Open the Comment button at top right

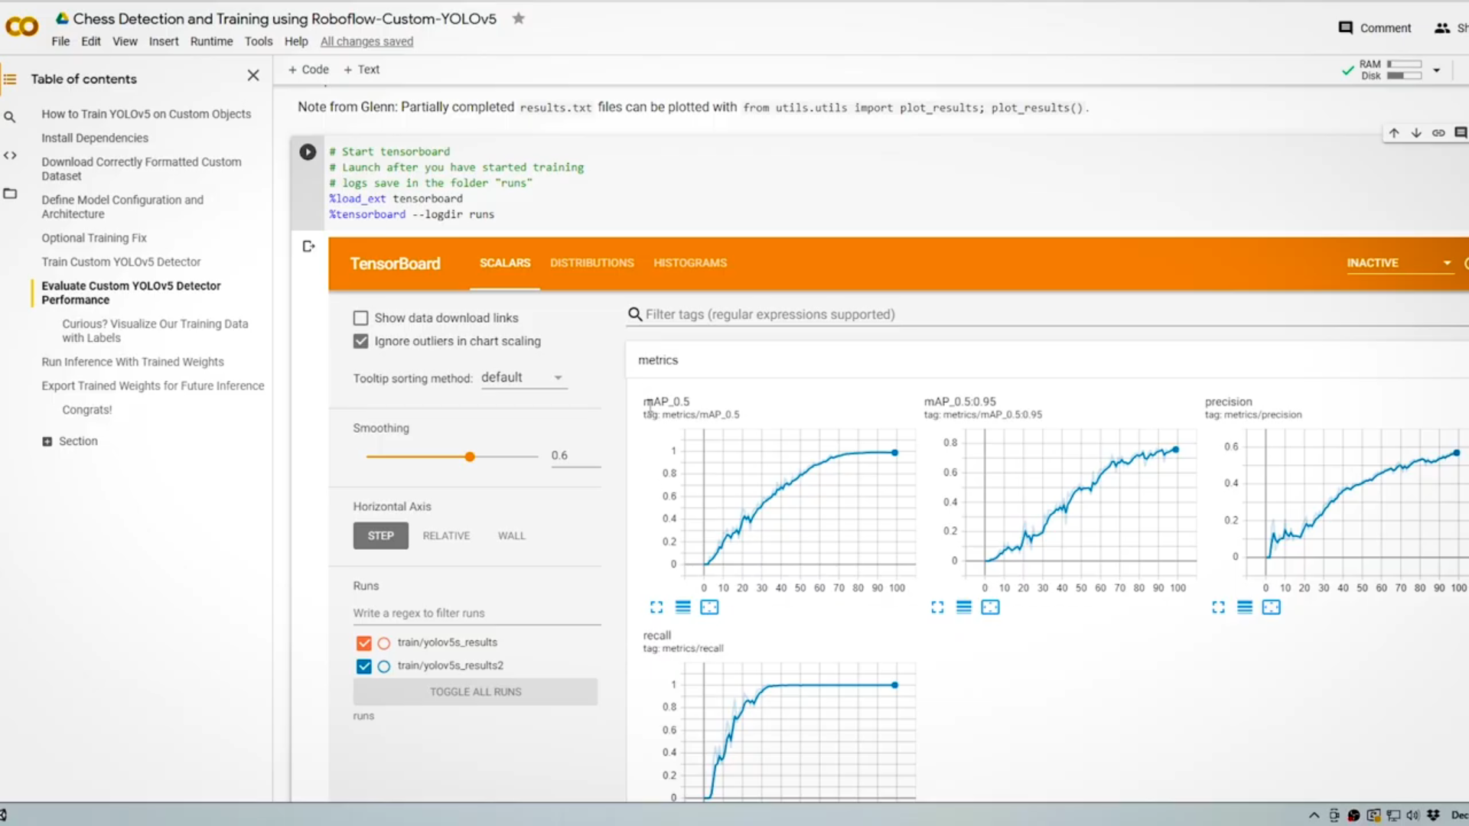point(1375,28)
